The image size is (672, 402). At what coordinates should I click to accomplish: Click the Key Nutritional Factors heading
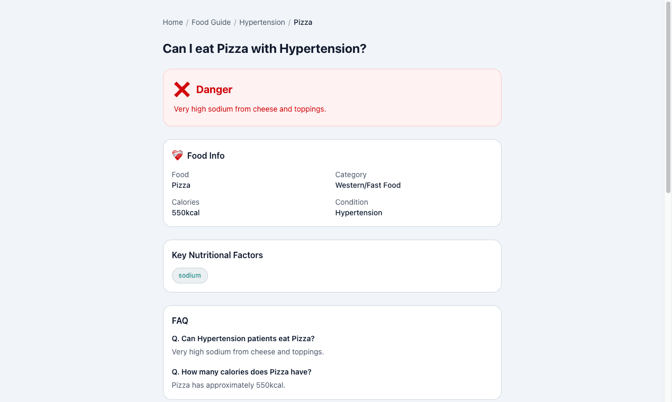point(217,255)
